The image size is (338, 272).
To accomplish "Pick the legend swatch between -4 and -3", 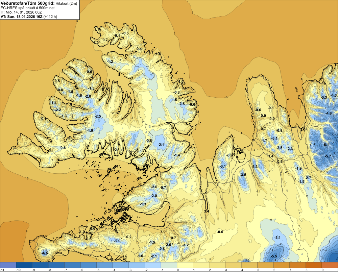I will [x=121, y=265].
